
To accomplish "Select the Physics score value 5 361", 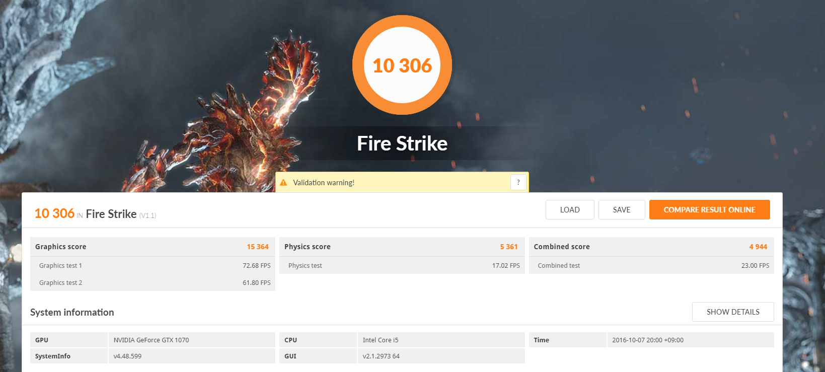I will (509, 247).
